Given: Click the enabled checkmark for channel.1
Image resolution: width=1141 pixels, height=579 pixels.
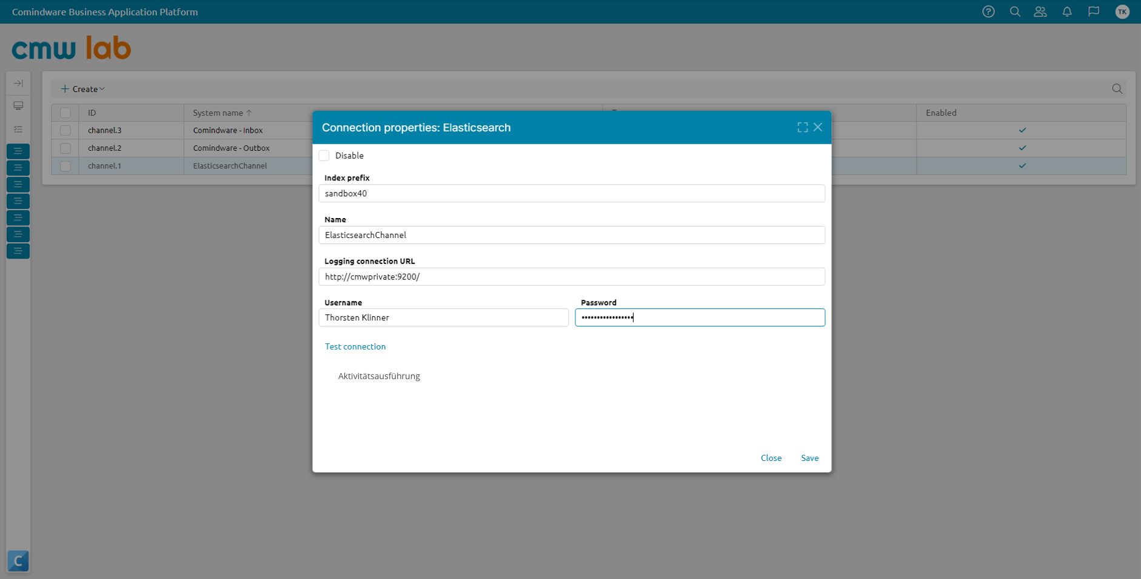Looking at the screenshot, I should tap(1022, 166).
